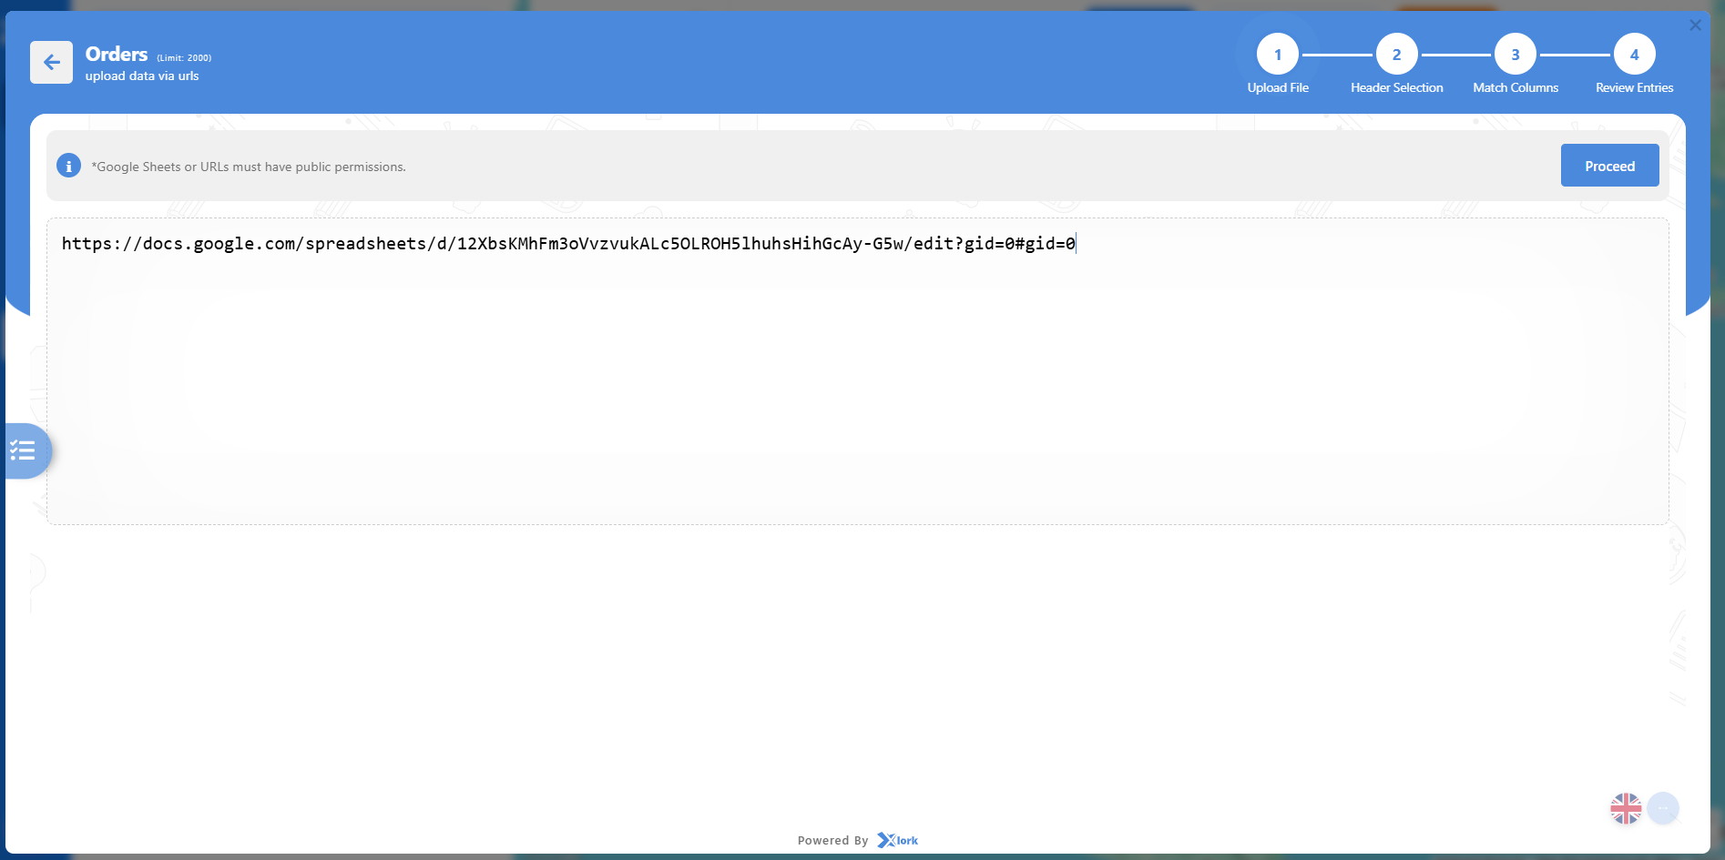This screenshot has width=1725, height=860.
Task: Click the public permissions notice text
Action: (249, 167)
